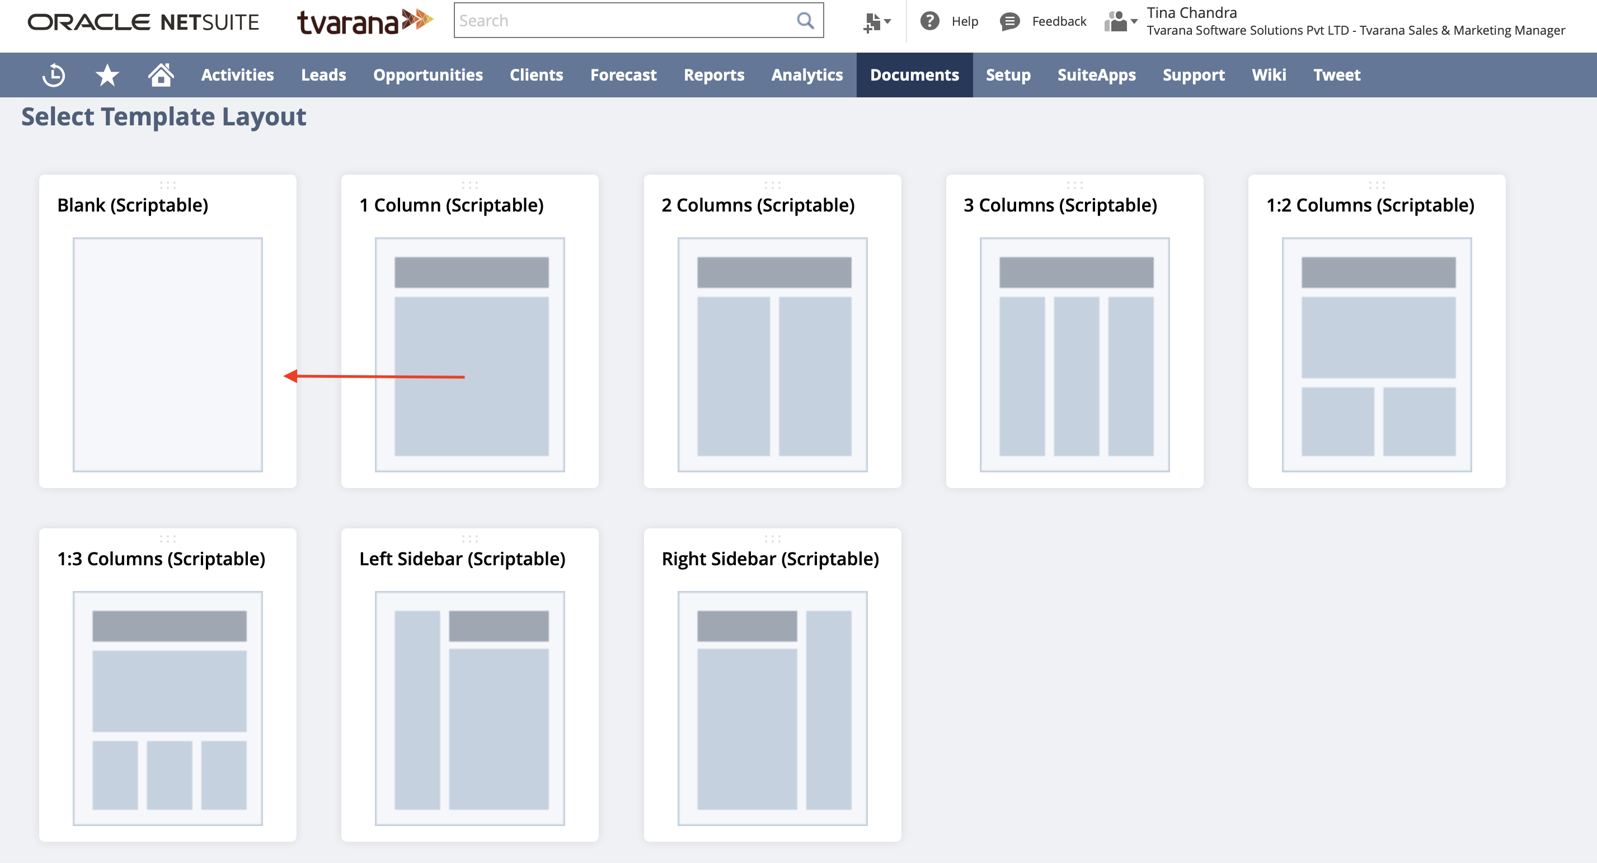This screenshot has height=863, width=1597.
Task: Select the Left Sidebar (Scriptable) layout thumbnail
Action: [470, 708]
